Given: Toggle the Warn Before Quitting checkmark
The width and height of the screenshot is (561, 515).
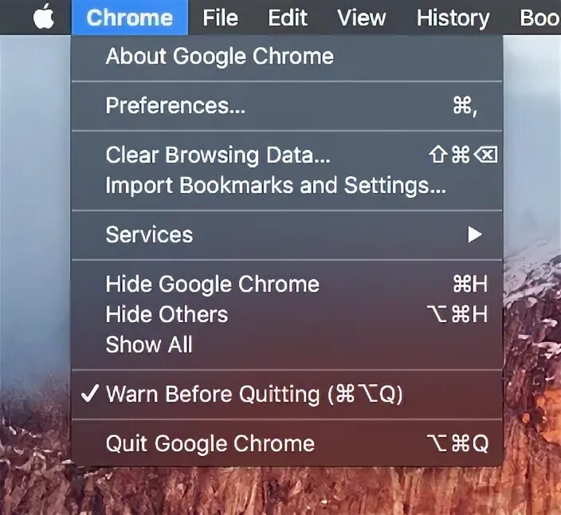Looking at the screenshot, I should pos(89,394).
